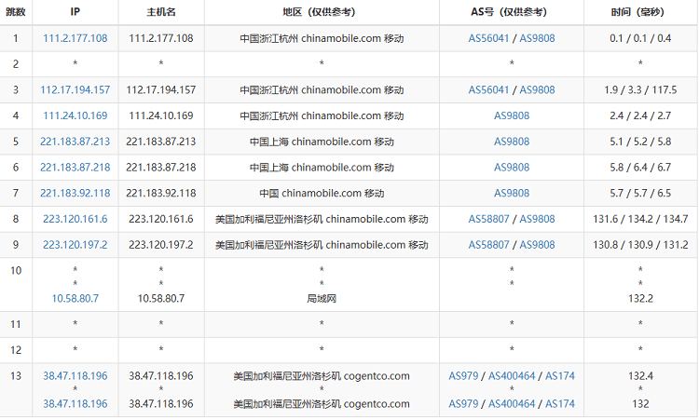
Task: Click hop number 12 in 跳数 column
Action: coord(16,350)
